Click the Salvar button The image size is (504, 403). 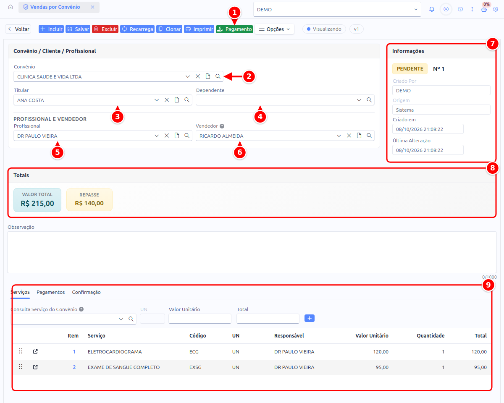(78, 29)
